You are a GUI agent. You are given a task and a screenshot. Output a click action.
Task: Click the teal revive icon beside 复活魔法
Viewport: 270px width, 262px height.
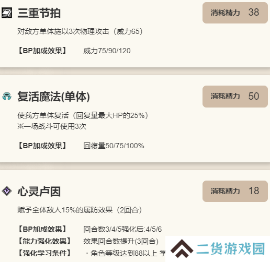point(7,97)
